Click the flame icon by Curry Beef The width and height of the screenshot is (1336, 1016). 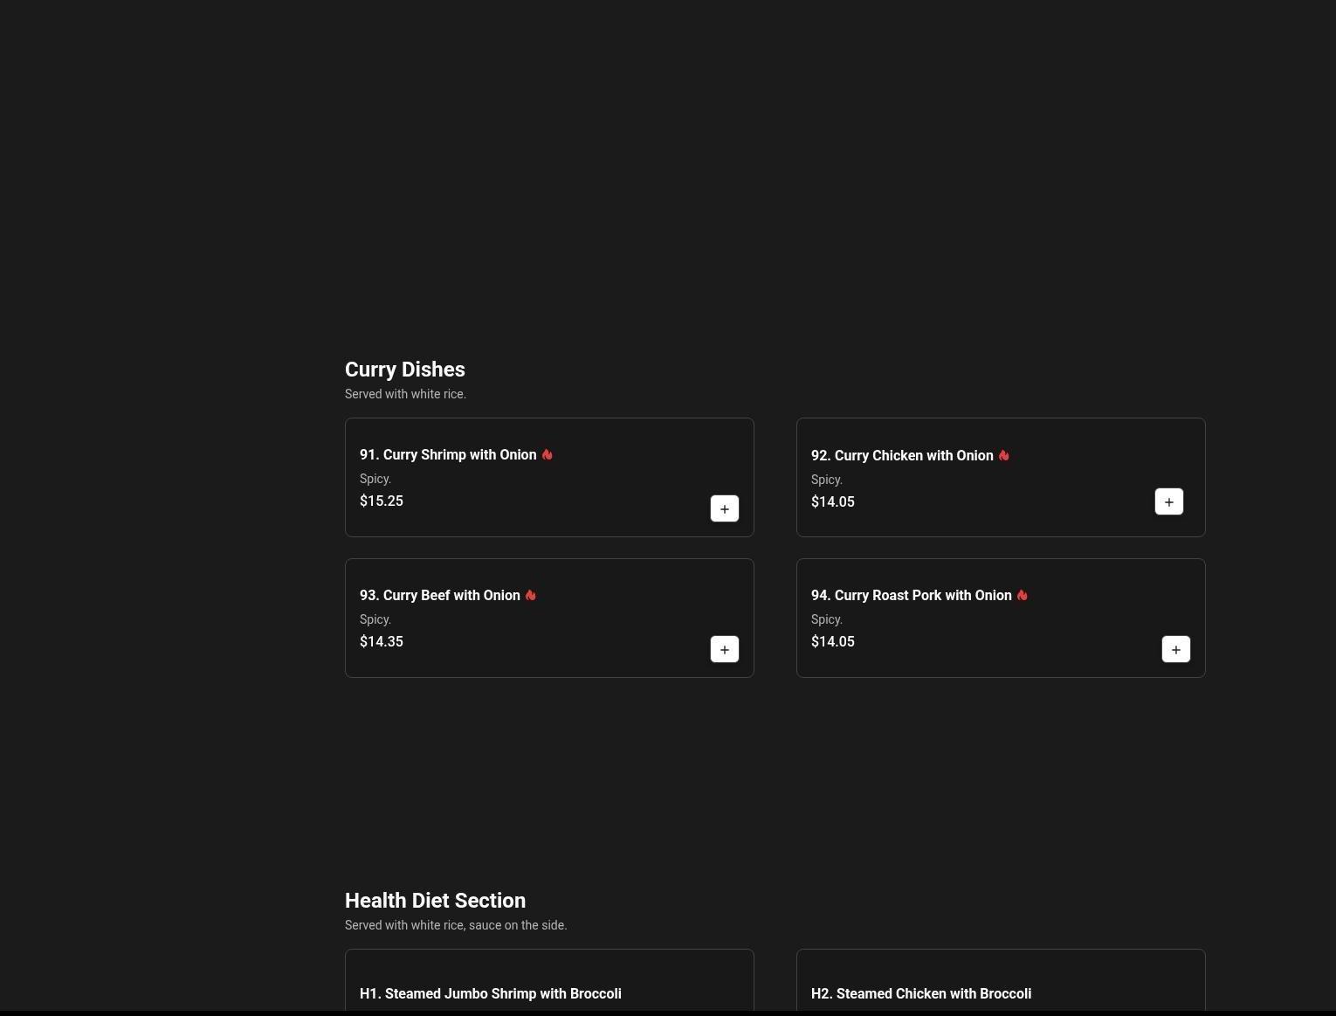point(530,595)
